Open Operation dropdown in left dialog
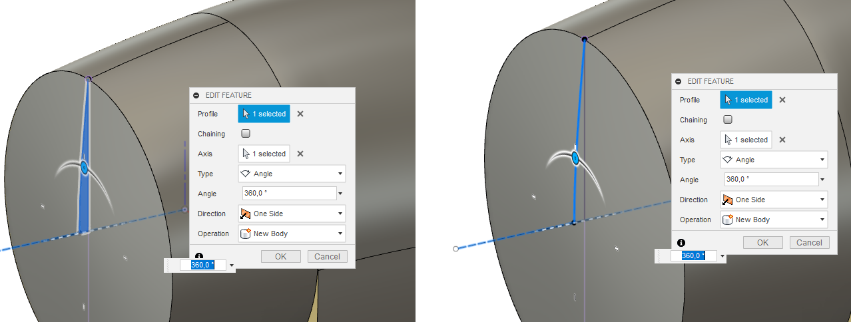This screenshot has width=851, height=322. tap(292, 234)
